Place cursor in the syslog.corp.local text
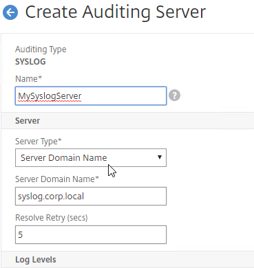 coord(51,197)
